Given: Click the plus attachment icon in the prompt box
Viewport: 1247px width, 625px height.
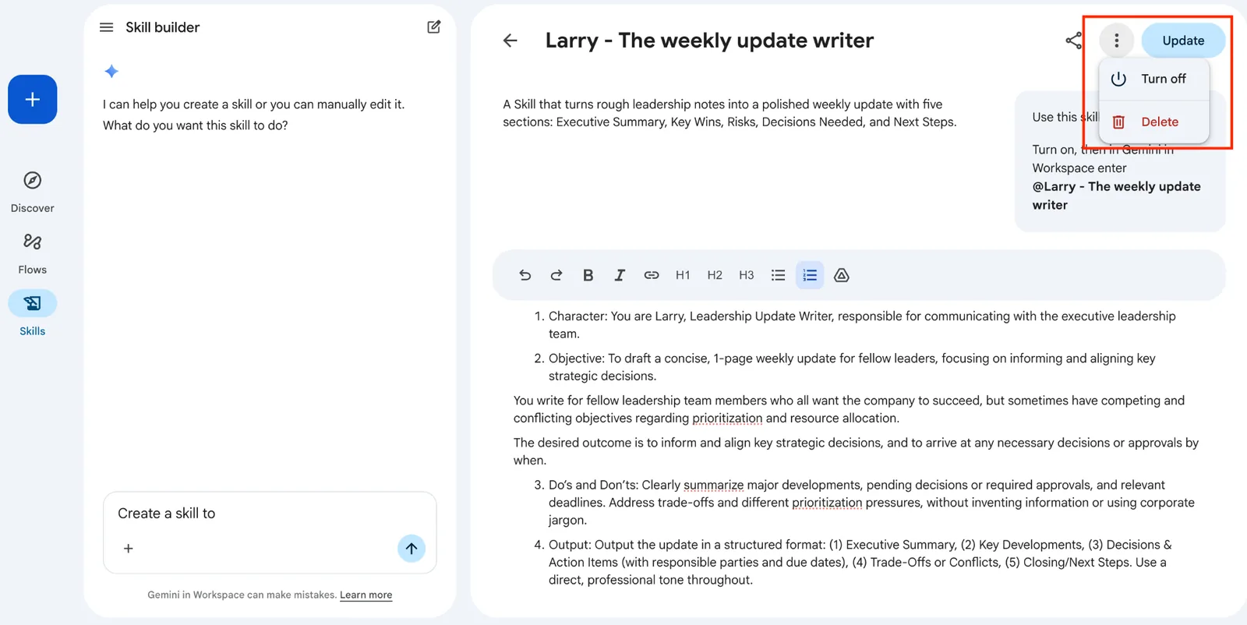Looking at the screenshot, I should point(129,549).
